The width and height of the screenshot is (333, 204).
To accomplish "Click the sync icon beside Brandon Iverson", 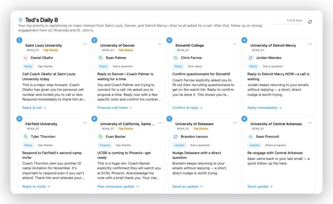I will tap(175, 137).
